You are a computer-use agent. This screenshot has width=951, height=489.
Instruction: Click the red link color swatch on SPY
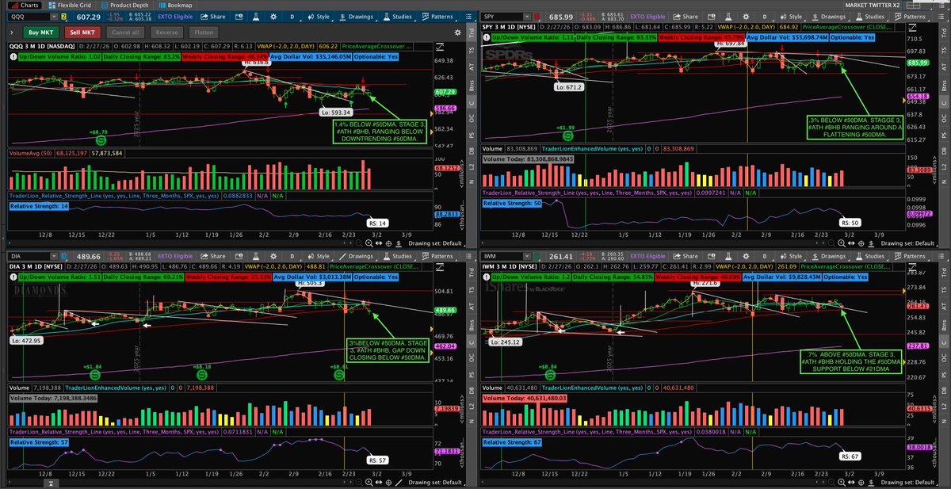pyautogui.click(x=537, y=17)
